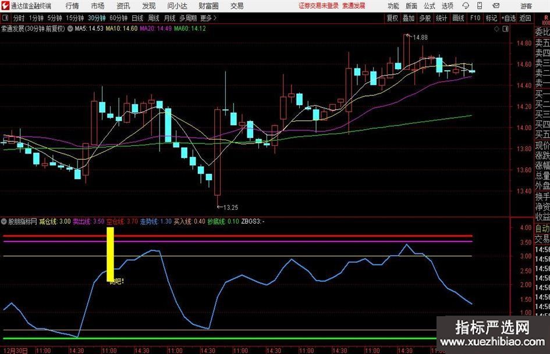Switch to the 15分钟 period tab
Image resolution: width=550 pixels, height=354 pixels.
[74, 18]
